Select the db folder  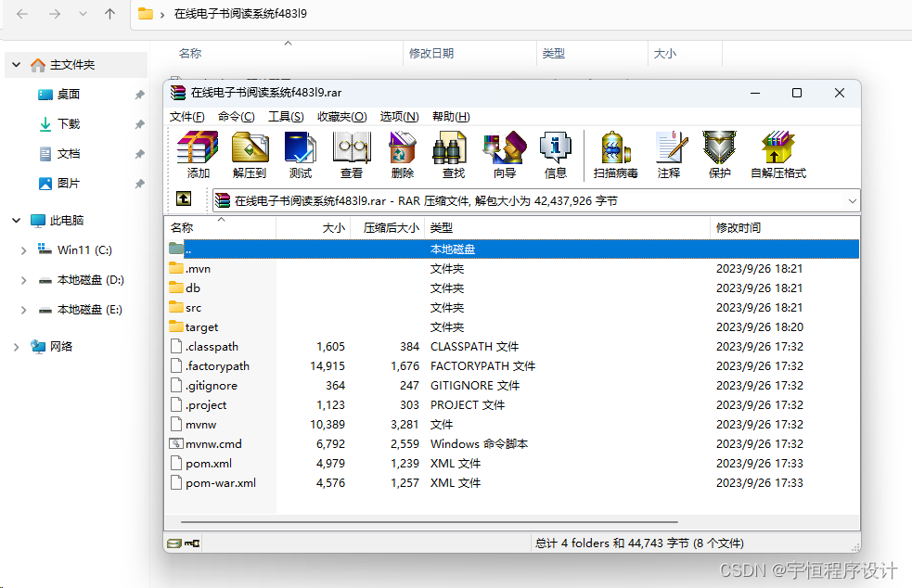pyautogui.click(x=512, y=288)
